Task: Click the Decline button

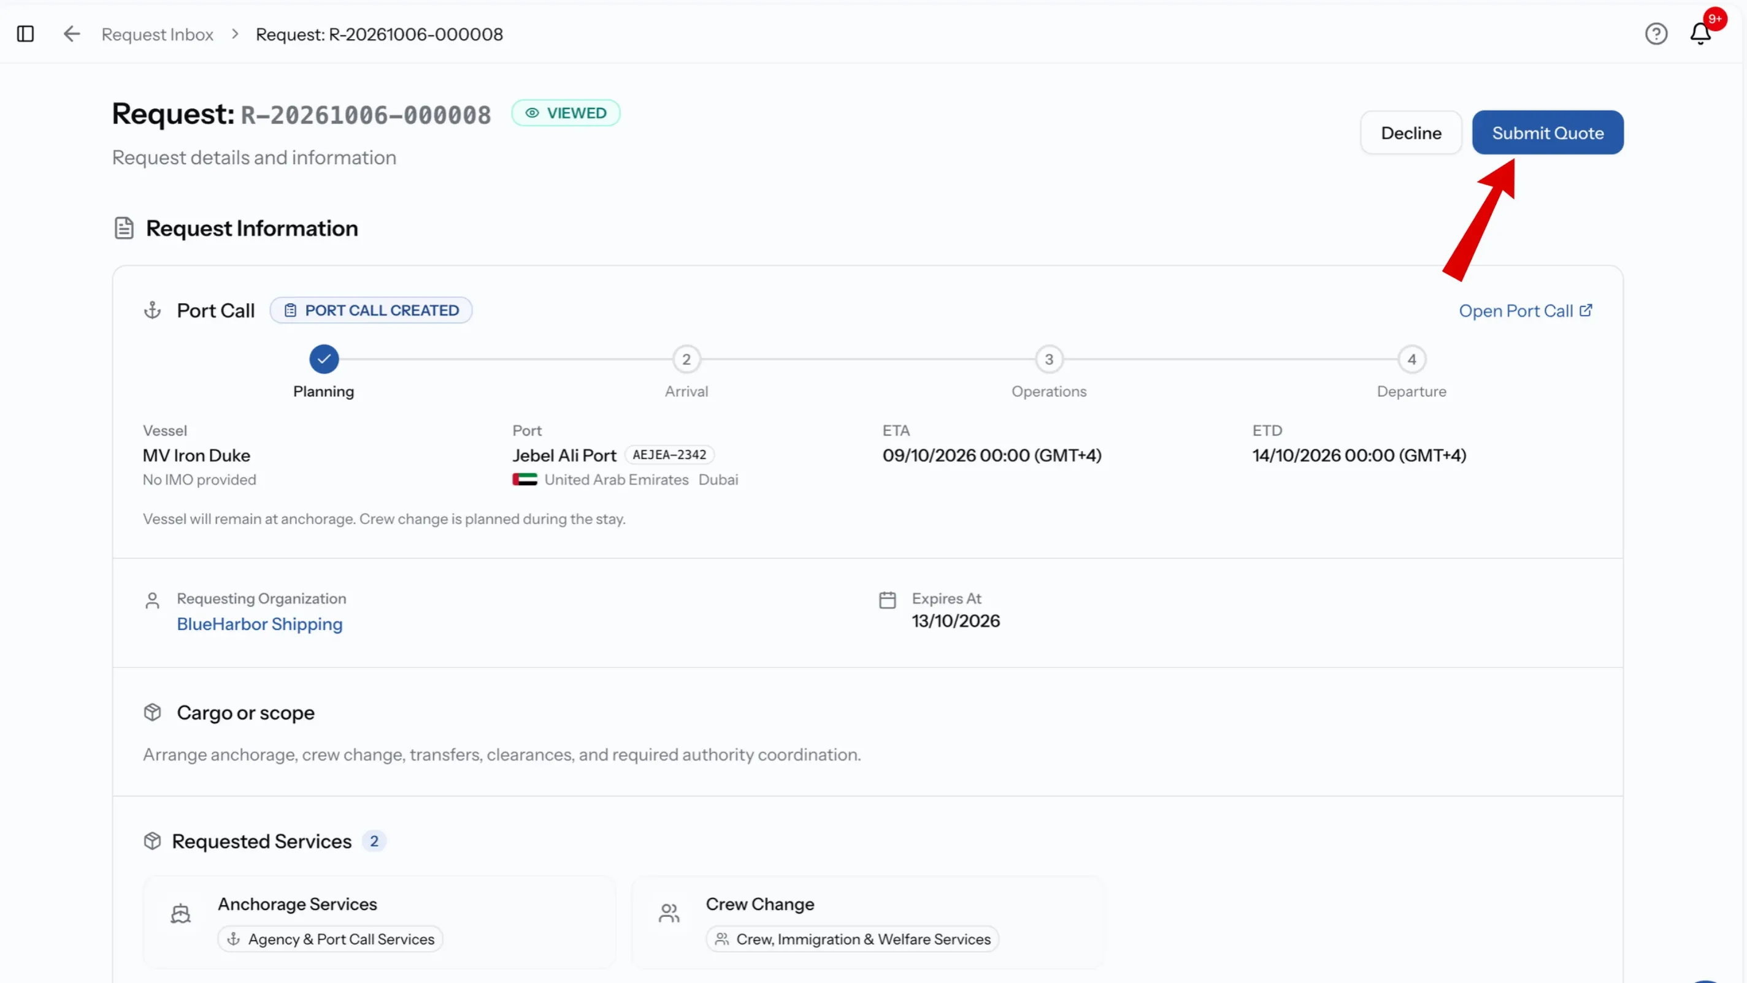Action: pos(1411,133)
